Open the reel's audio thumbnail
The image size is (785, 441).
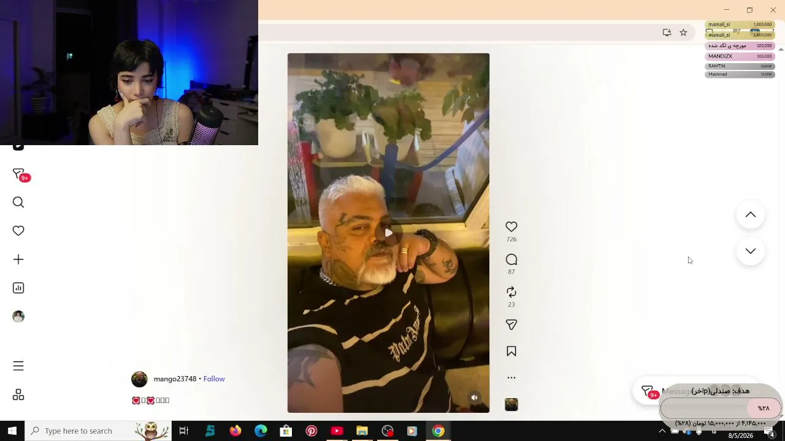pyautogui.click(x=511, y=404)
